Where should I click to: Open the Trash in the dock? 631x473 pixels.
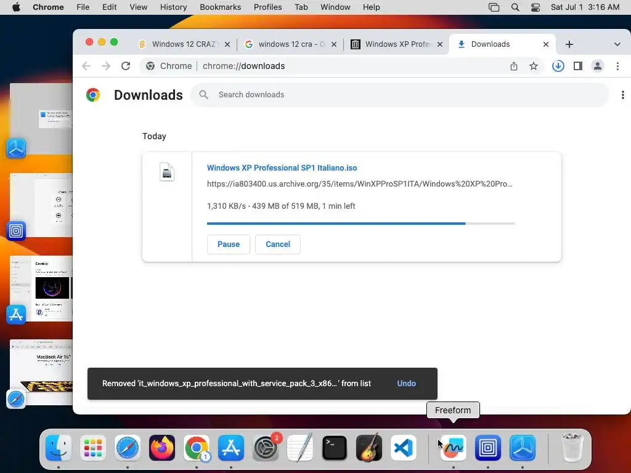(x=572, y=448)
